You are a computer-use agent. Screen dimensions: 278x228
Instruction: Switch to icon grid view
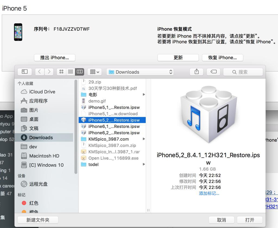61,72
